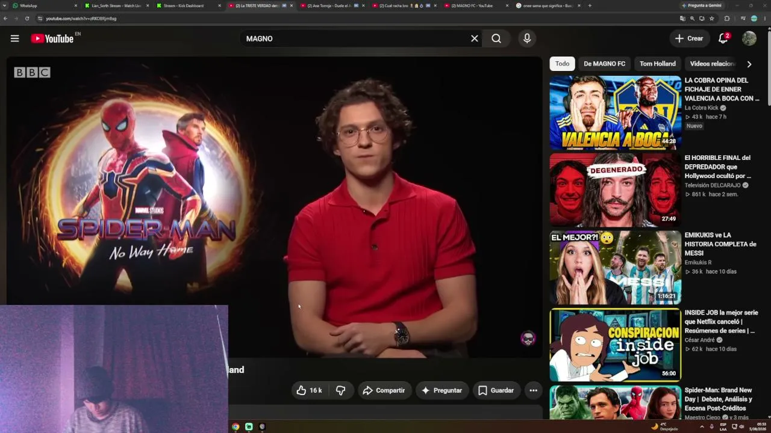Select the De MAGNO FC chip
771x433 pixels.
604,64
